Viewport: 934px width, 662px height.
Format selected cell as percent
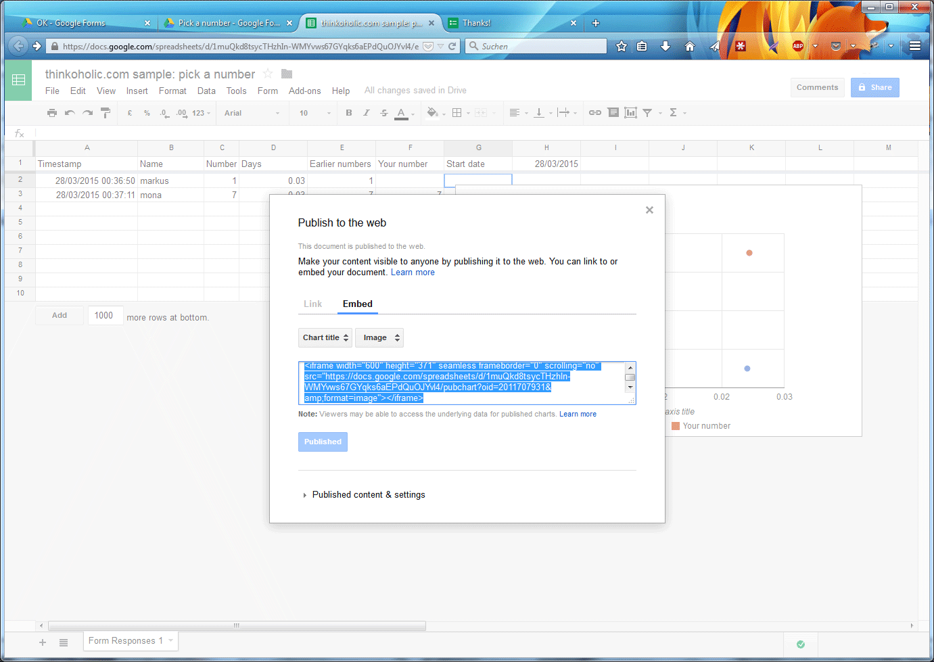(147, 113)
